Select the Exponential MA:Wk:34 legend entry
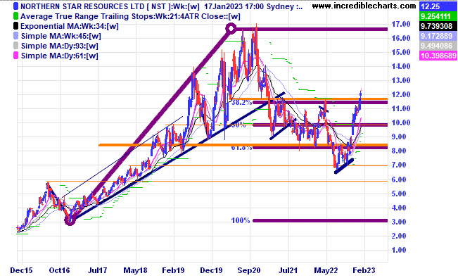The width and height of the screenshot is (458, 278). coord(70,26)
